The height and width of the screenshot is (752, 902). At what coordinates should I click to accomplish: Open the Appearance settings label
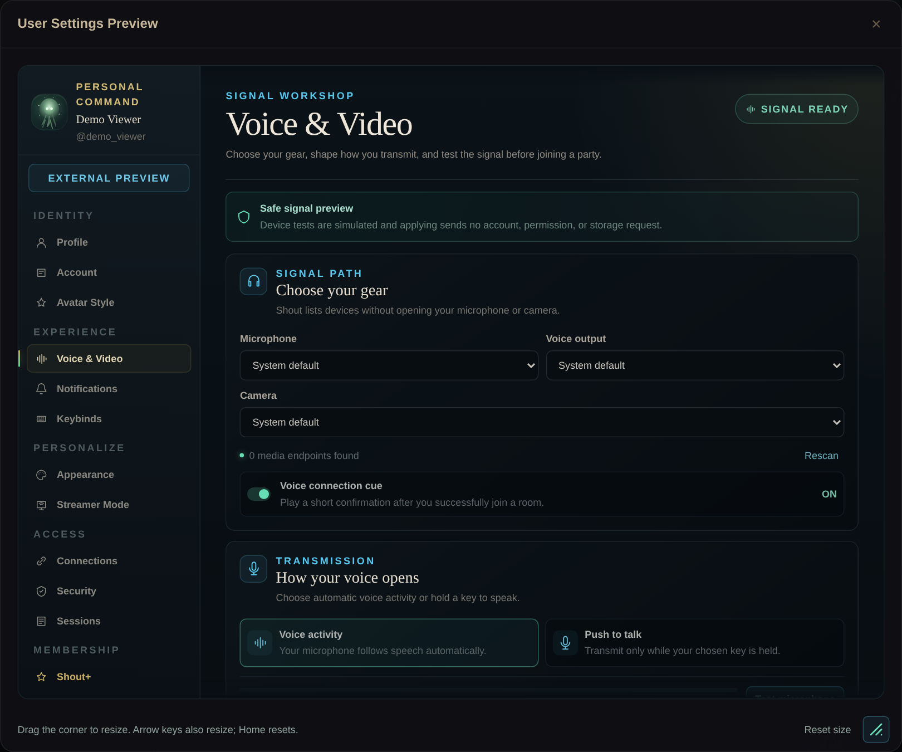[85, 475]
